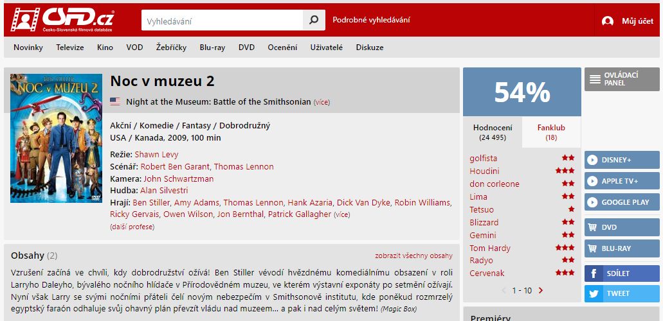Image resolution: width=663 pixels, height=321 pixels.
Task: Open the Žebříčky menu
Action: point(171,48)
